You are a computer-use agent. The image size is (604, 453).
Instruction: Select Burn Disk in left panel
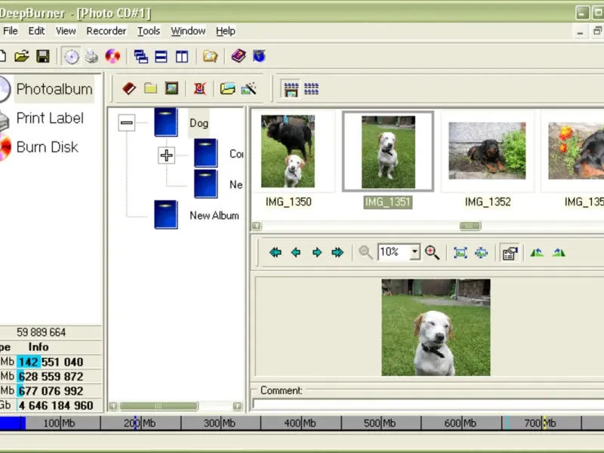[47, 147]
